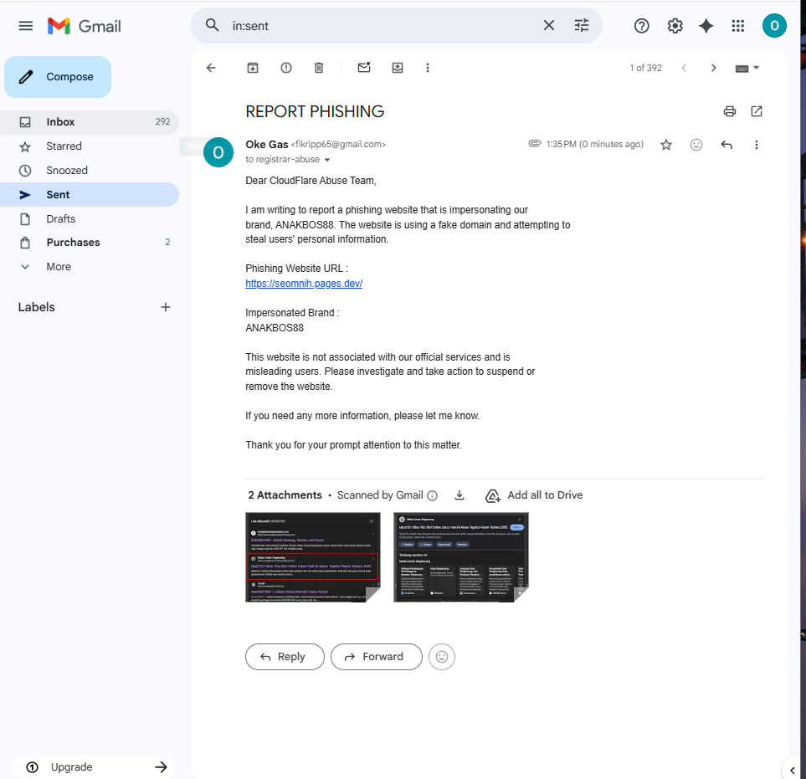Go to the older email arrow

pos(713,68)
